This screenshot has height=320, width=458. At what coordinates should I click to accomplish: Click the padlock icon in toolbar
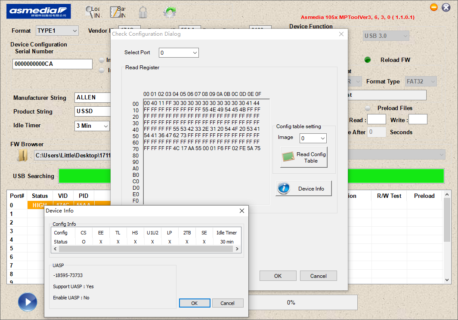(x=143, y=12)
